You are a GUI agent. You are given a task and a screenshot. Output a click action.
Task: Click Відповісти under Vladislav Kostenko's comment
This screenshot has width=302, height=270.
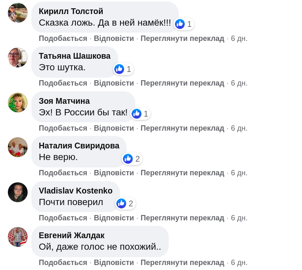pyautogui.click(x=114, y=218)
